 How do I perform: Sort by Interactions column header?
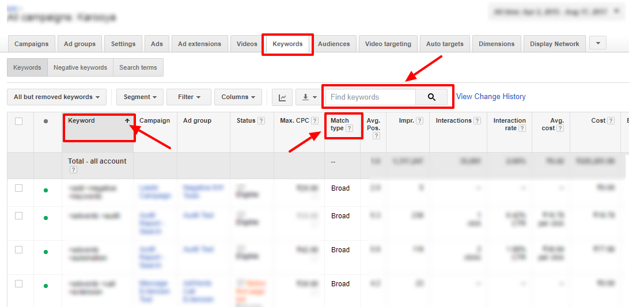tap(454, 121)
